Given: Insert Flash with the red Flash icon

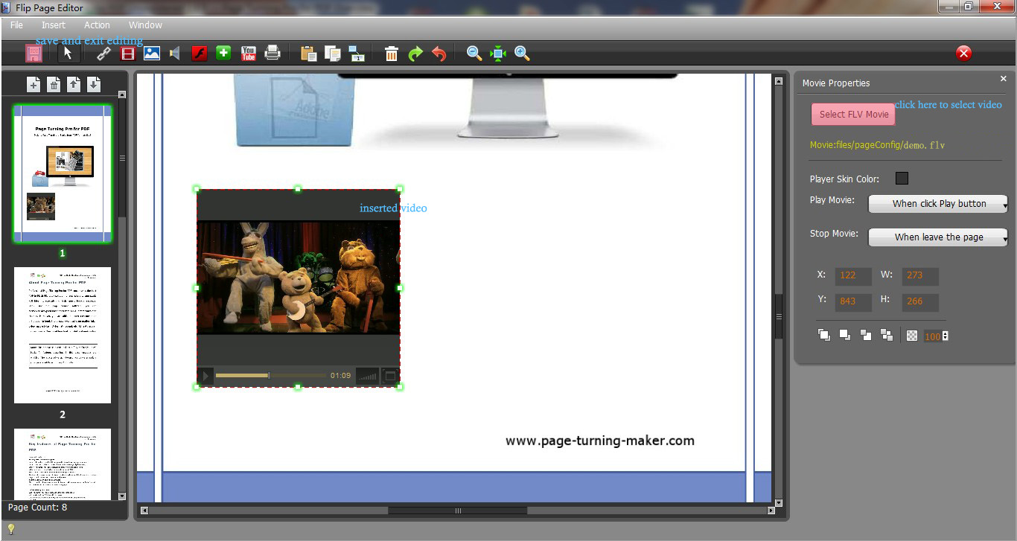Looking at the screenshot, I should tap(199, 54).
